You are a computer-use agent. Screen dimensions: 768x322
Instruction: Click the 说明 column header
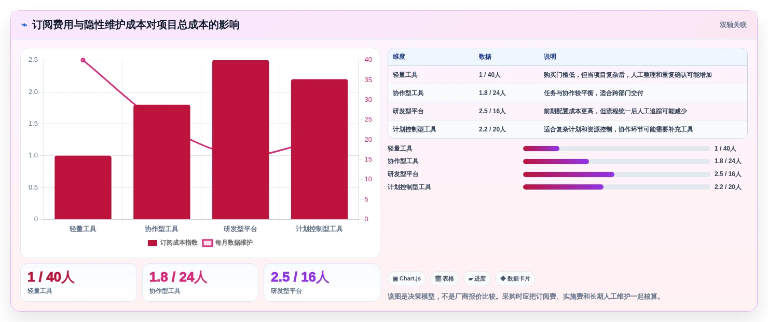coord(550,57)
